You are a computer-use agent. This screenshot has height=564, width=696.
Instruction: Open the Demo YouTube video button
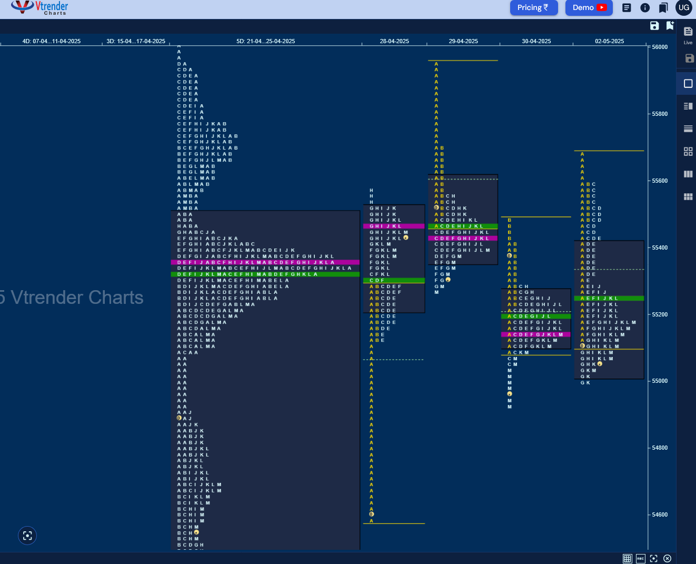[x=589, y=7]
